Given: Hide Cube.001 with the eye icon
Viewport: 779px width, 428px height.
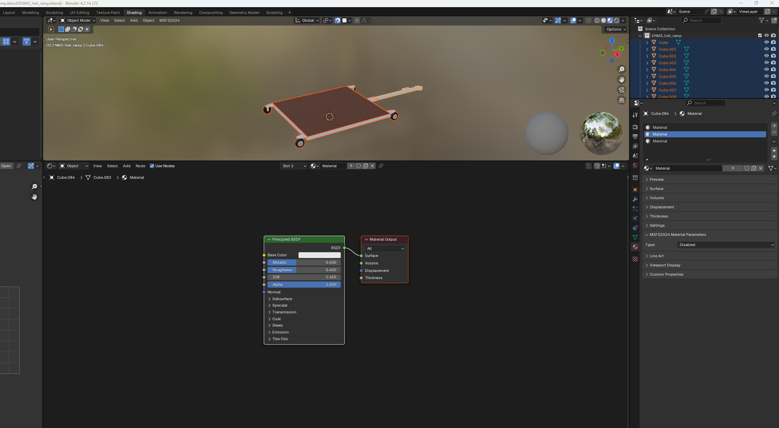Looking at the screenshot, I should pyautogui.click(x=766, y=49).
